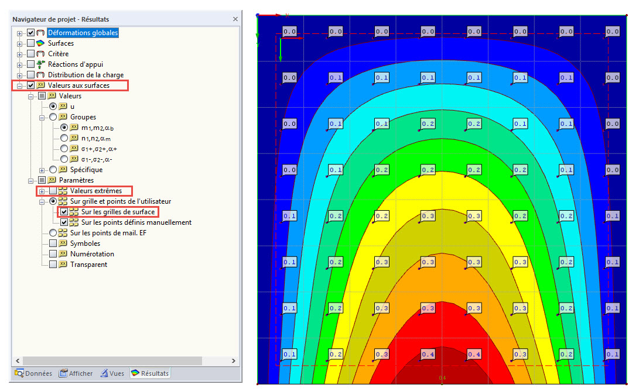This screenshot has width=639, height=391.
Task: Expand the Déformations globales node
Action: pyautogui.click(x=19, y=33)
